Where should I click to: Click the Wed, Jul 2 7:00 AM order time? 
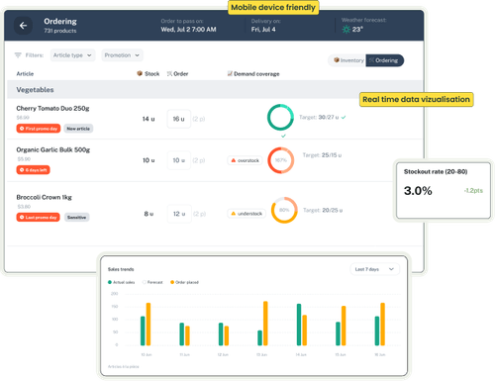click(188, 30)
